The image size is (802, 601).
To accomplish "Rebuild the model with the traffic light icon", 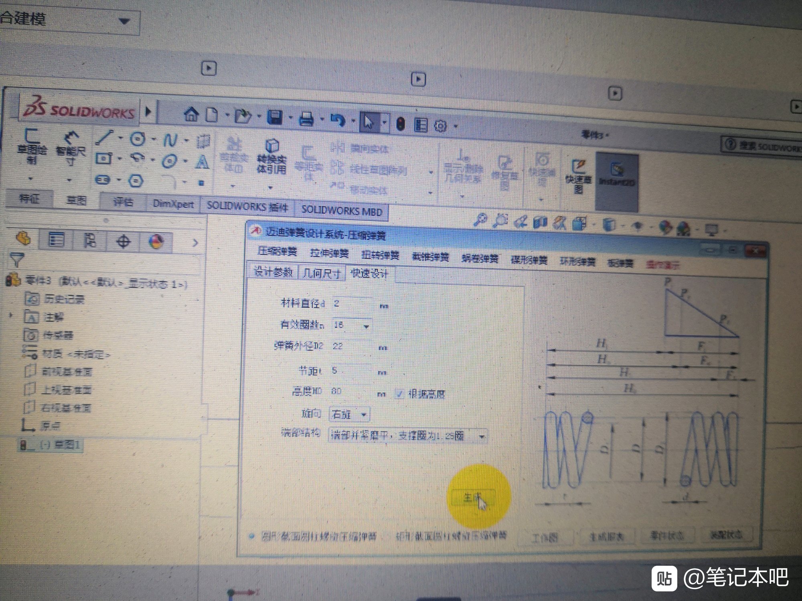I will point(401,124).
